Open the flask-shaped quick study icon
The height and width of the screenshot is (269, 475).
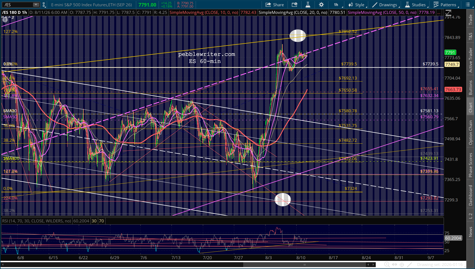point(308,5)
